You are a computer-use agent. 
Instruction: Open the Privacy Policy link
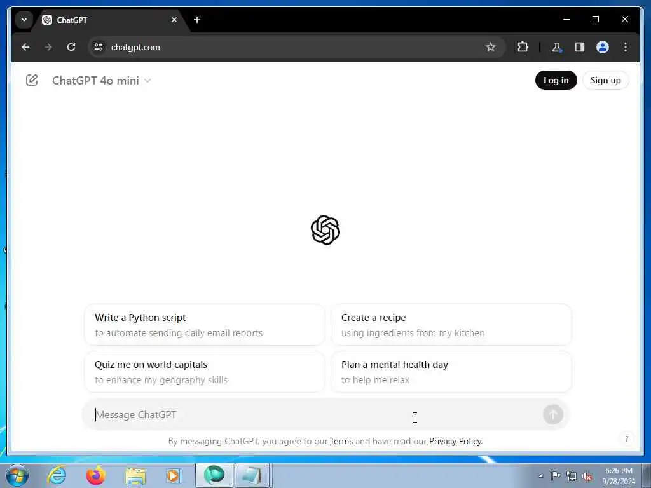[x=455, y=441]
